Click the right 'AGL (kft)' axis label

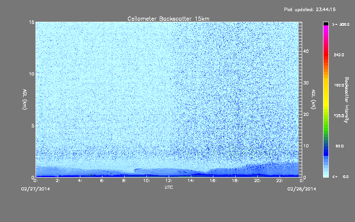tap(314, 99)
